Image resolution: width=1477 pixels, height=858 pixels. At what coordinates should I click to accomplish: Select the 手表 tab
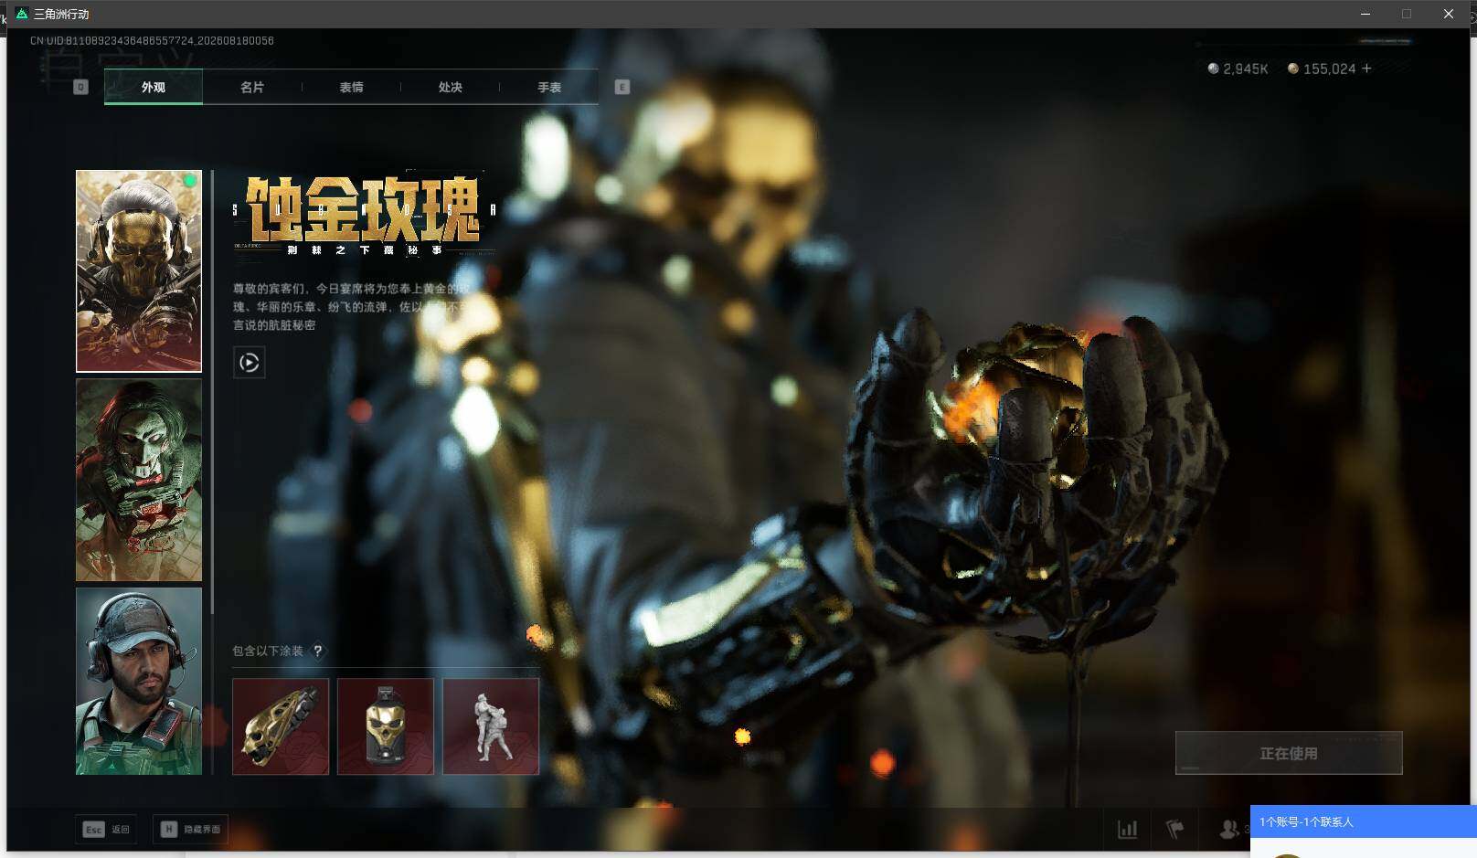[x=549, y=87]
